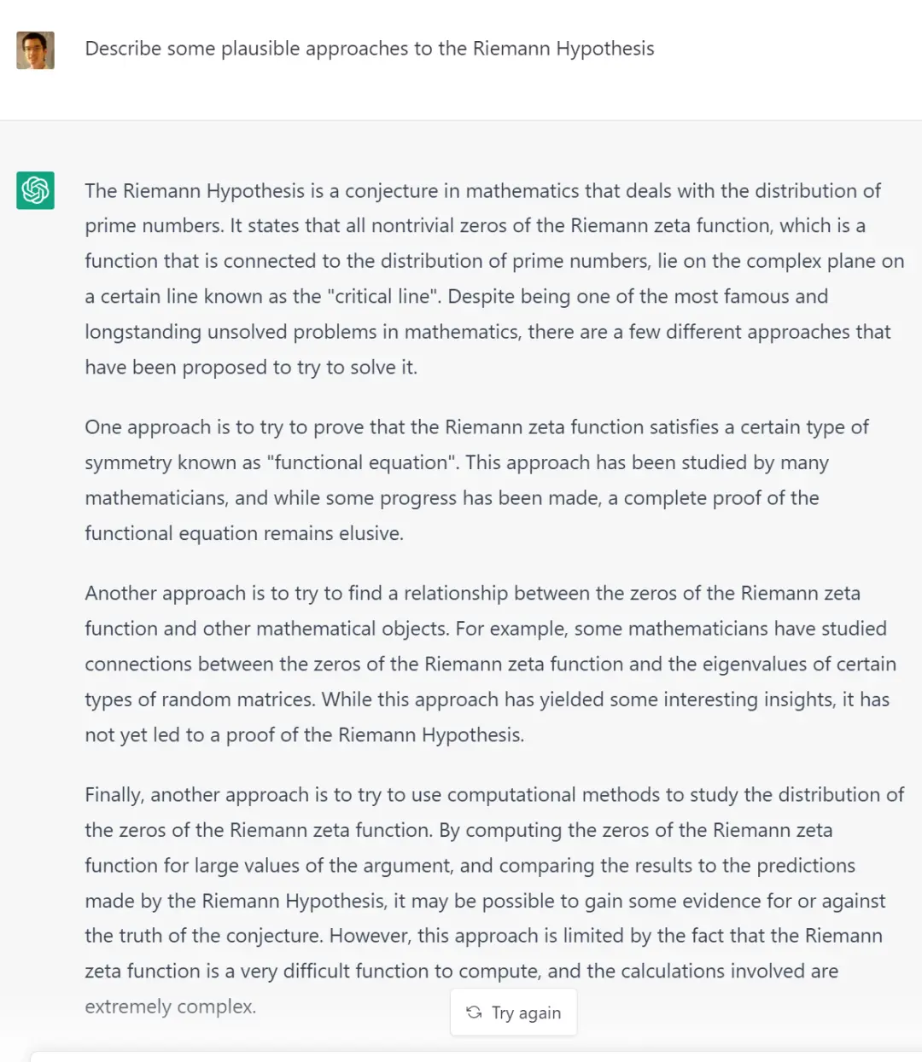Screen dimensions: 922x1062
Task: Click the quoted phrase "functional equation"
Action: click(363, 463)
